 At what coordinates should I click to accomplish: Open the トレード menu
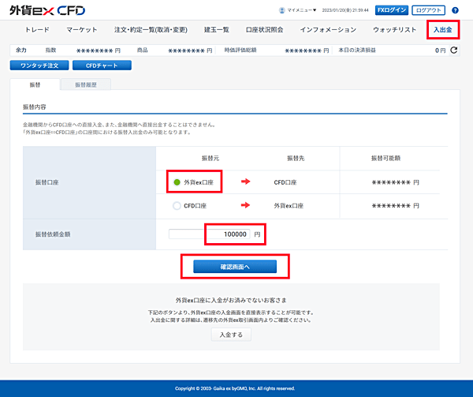coord(37,29)
